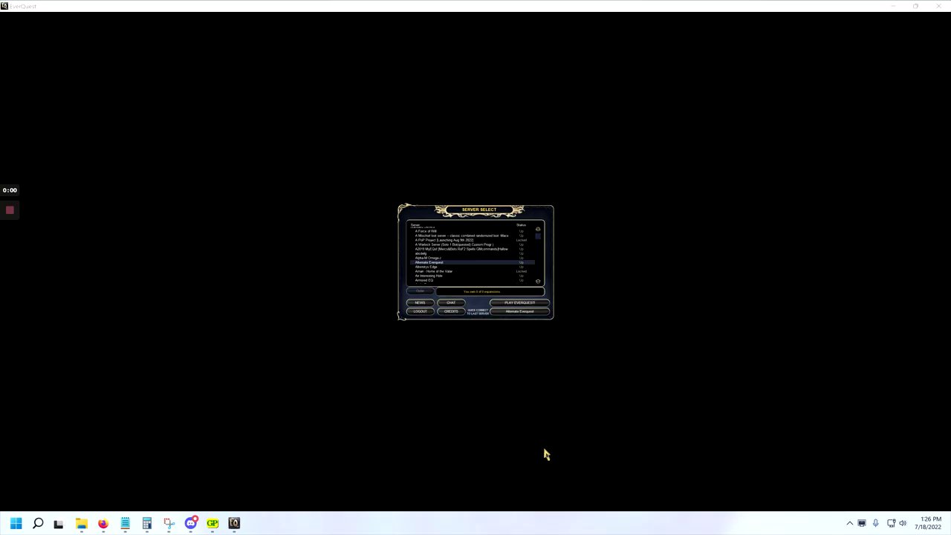951x535 pixels.
Task: Sort by the Server column header
Action: 415,224
